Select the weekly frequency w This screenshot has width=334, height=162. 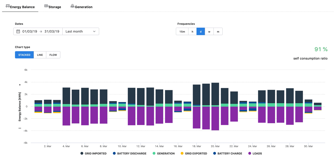[209, 31]
